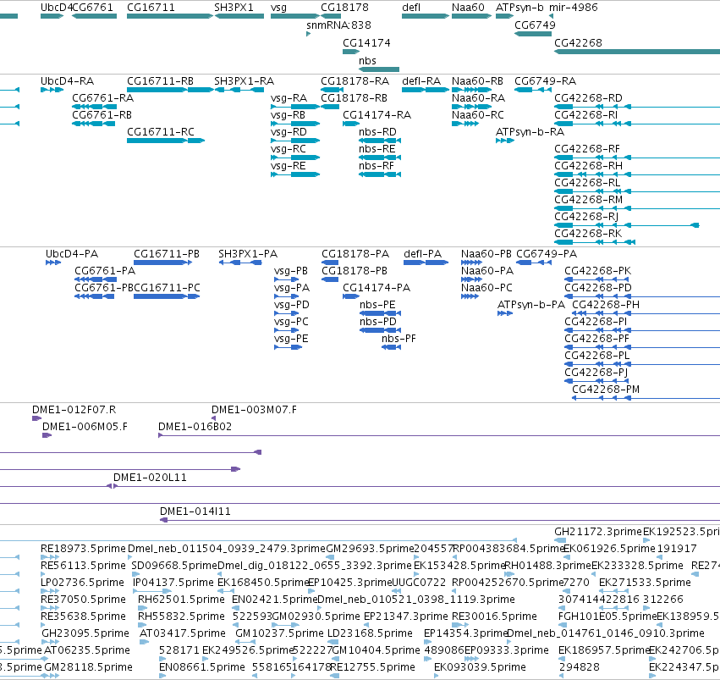Click EST RE18973.5prime
This screenshot has height=680, width=720.
pos(83,549)
